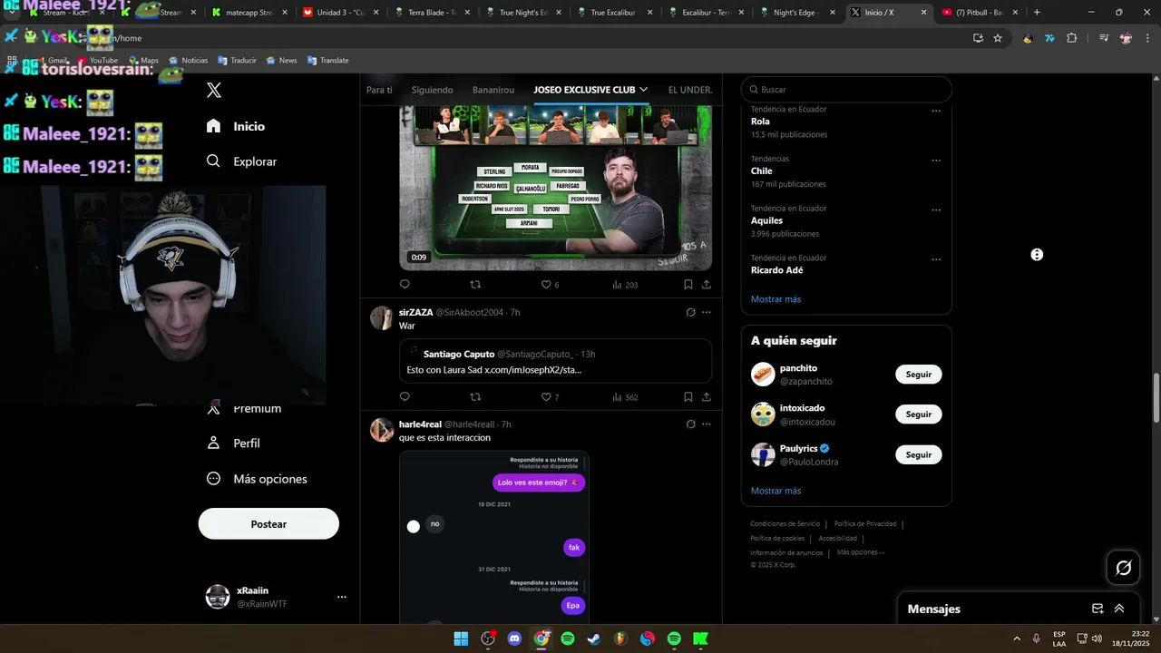Image resolution: width=1161 pixels, height=653 pixels.
Task: Switch to the Siguiendo tab
Action: pos(432,90)
